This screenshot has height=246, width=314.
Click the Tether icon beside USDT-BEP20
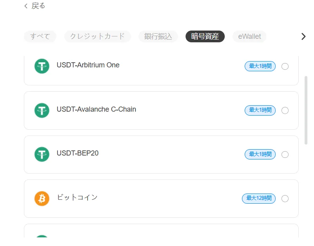click(x=42, y=154)
